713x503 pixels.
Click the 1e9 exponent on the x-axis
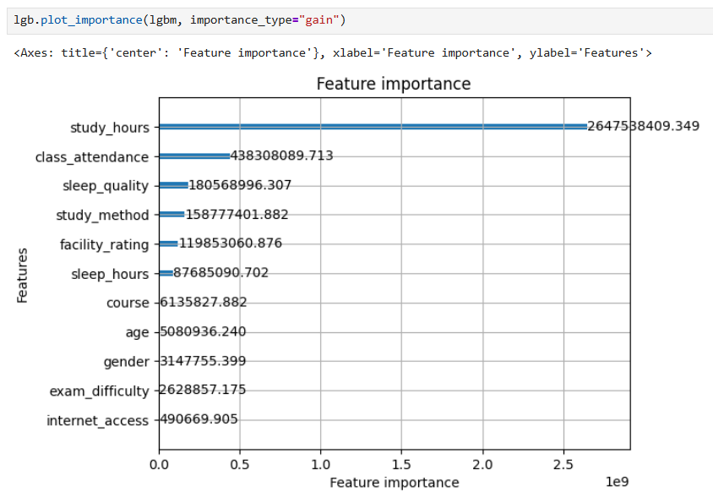618,484
